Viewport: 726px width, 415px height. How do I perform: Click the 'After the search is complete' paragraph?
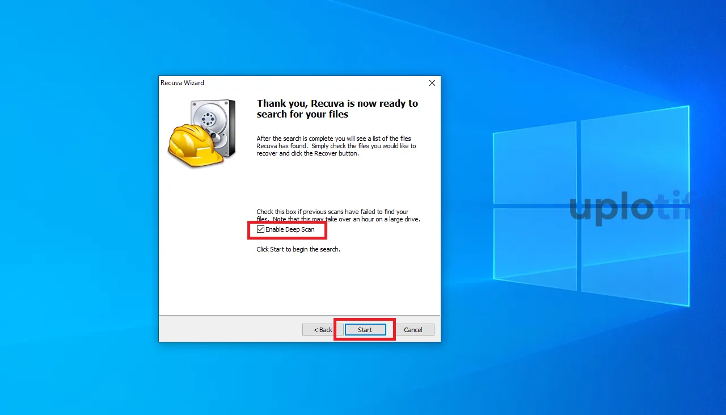click(336, 146)
